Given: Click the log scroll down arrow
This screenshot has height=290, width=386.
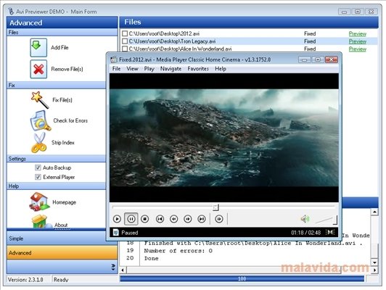Looking at the screenshot, I should coord(374,262).
